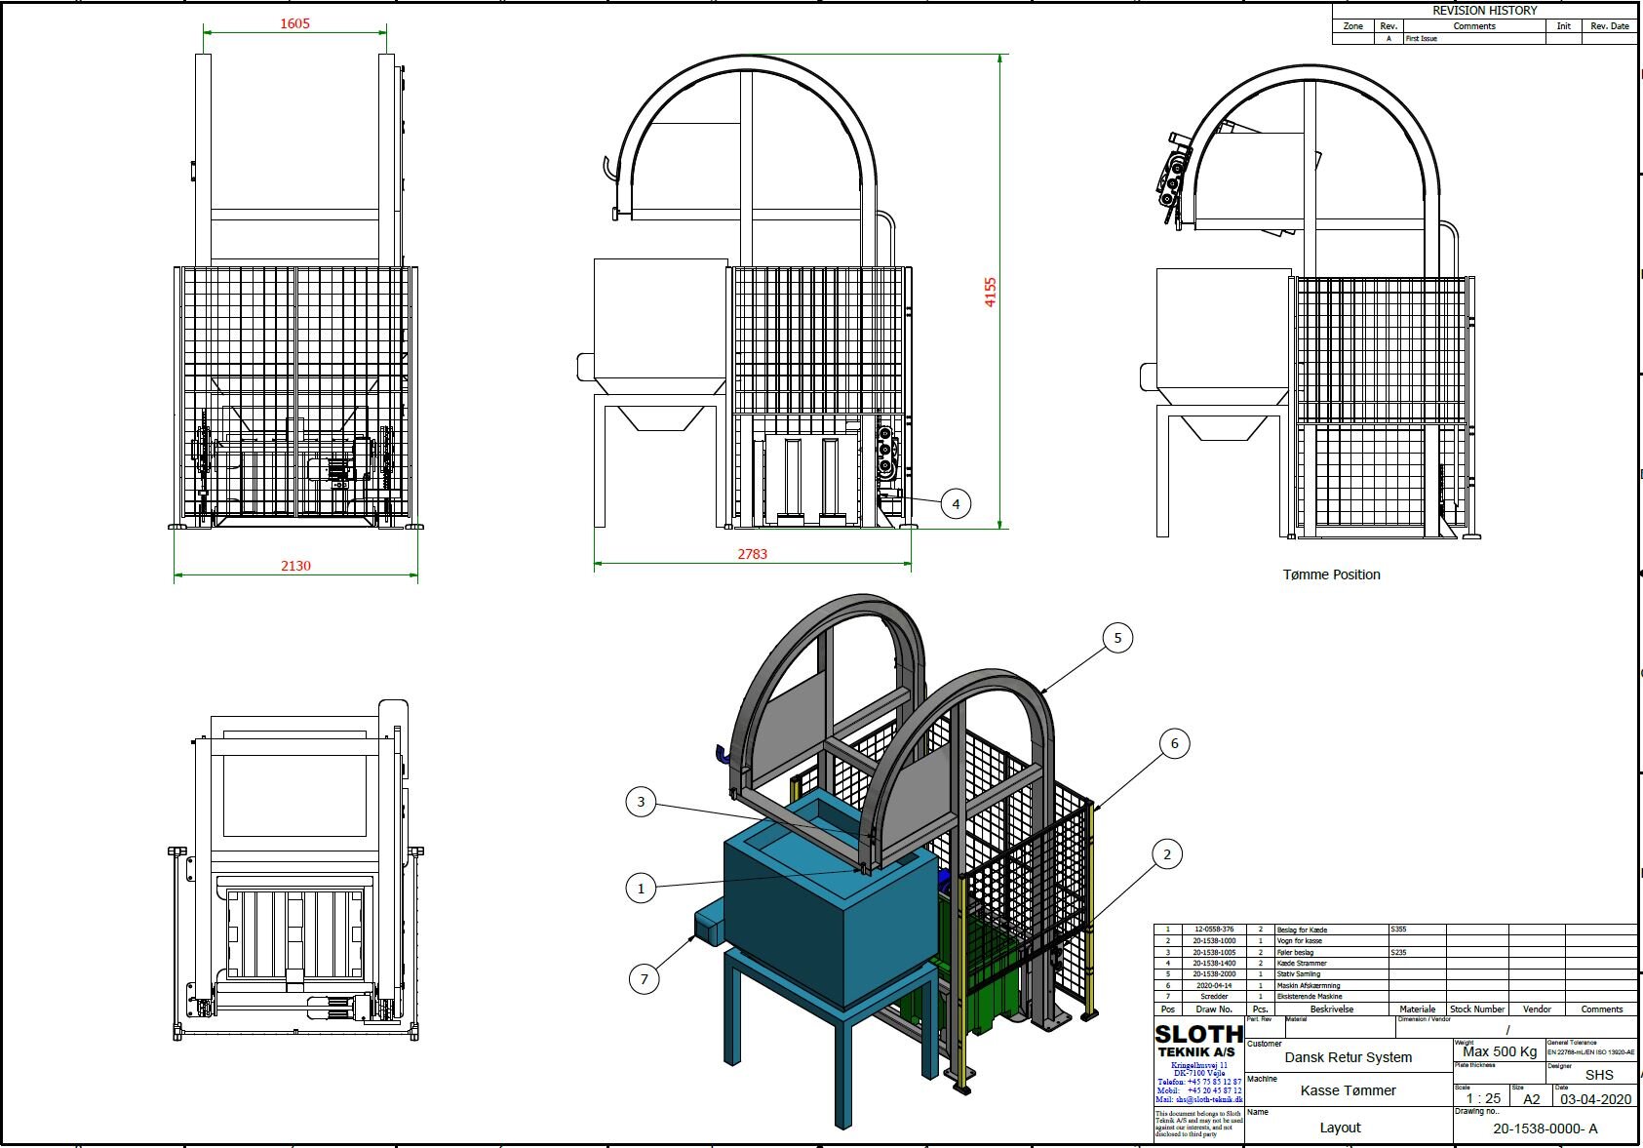Click the scale value '1 : 25'
The height and width of the screenshot is (1148, 1643).
coord(1483,1098)
